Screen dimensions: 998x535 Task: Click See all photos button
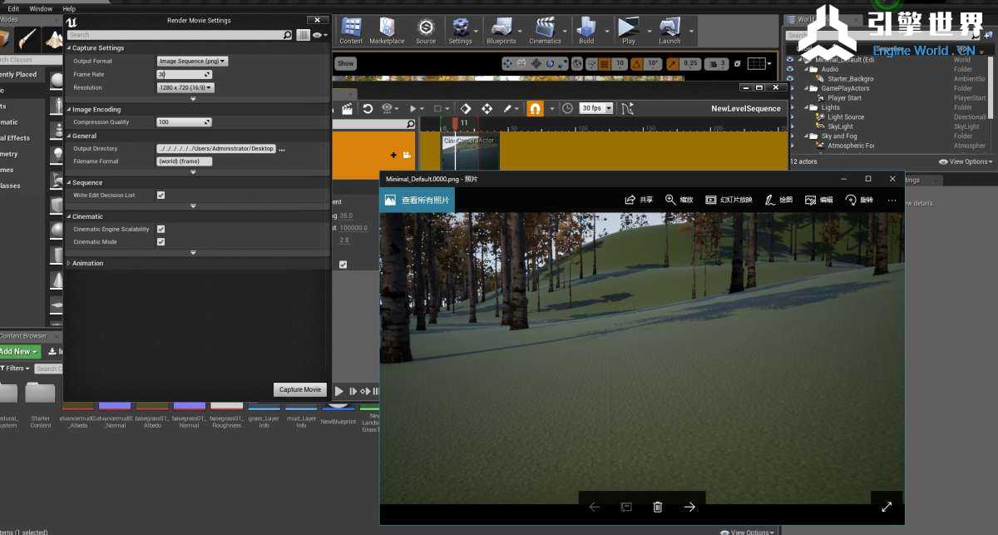coord(416,200)
